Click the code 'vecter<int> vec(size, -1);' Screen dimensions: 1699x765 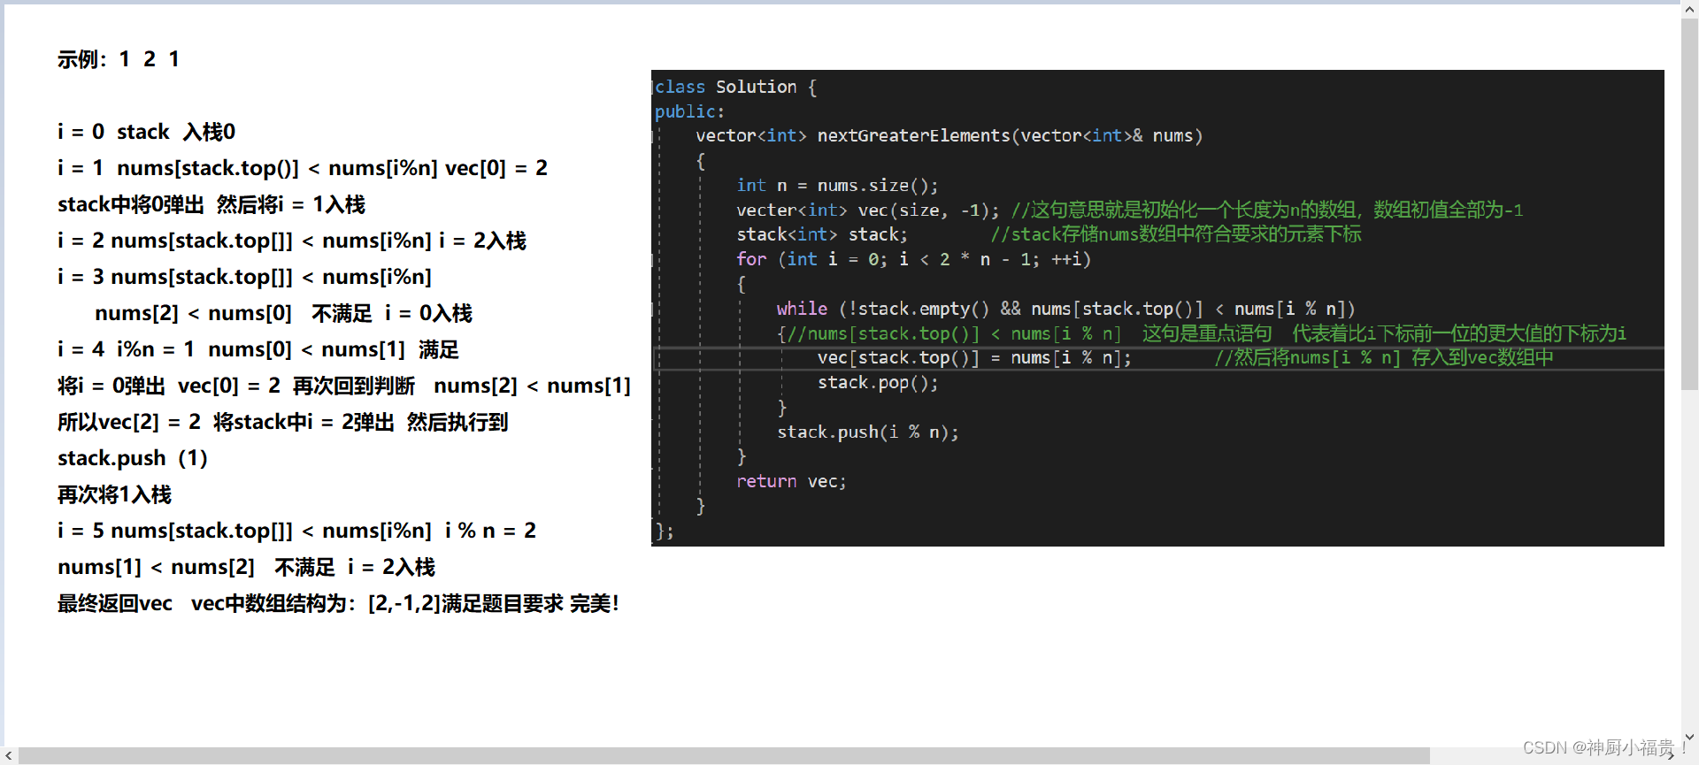tap(867, 210)
